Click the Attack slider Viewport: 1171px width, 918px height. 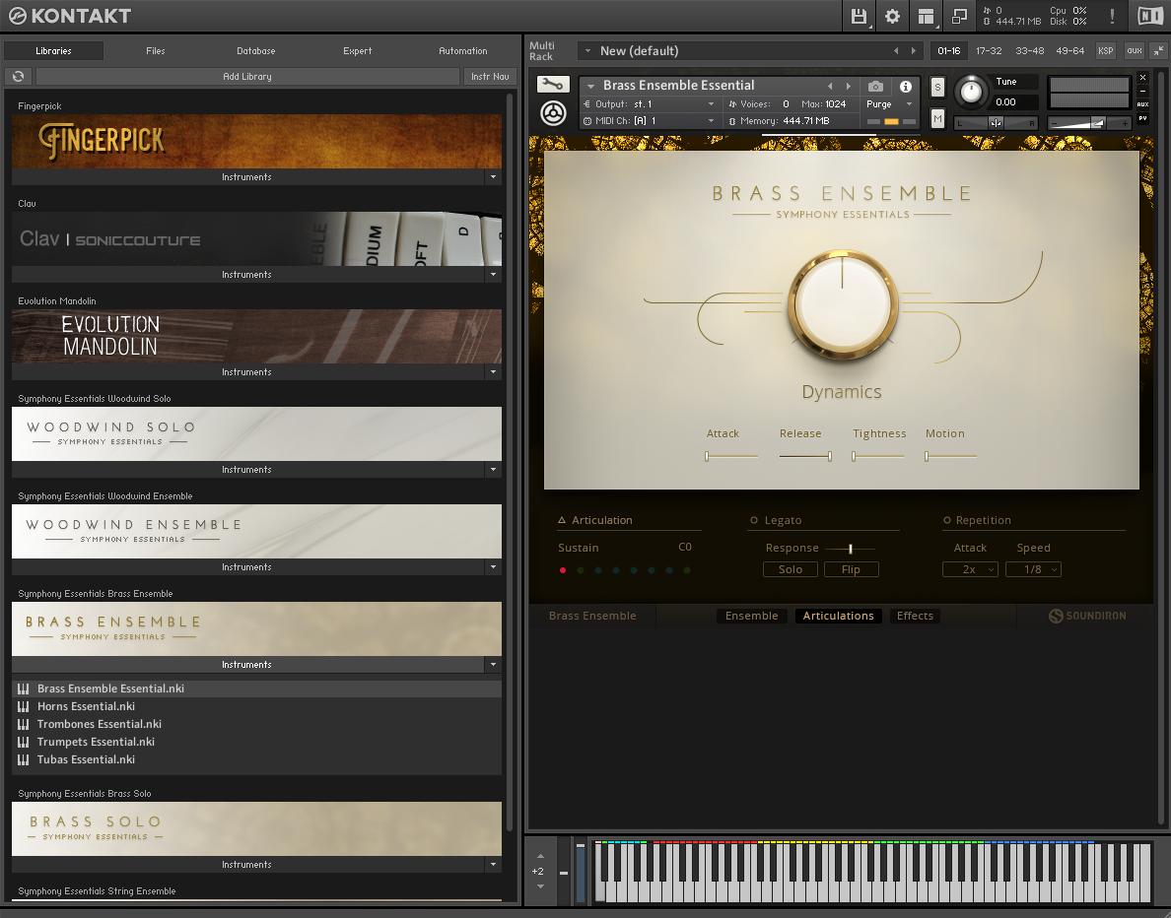731,456
